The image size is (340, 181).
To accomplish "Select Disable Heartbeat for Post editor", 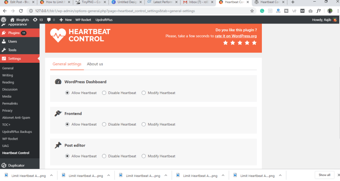I will [104, 156].
